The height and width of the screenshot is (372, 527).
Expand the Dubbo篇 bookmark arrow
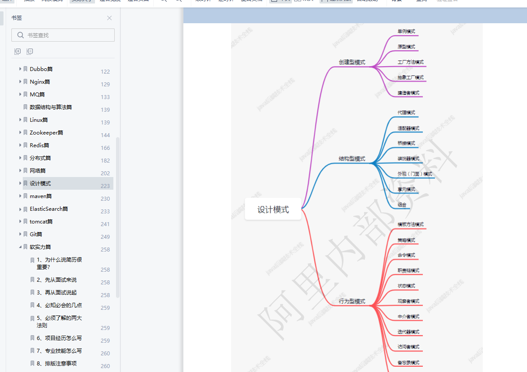[20, 69]
